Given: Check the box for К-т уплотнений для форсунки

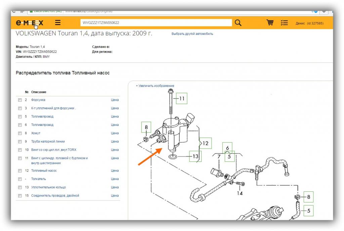Looking at the screenshot, I should coord(20,108).
